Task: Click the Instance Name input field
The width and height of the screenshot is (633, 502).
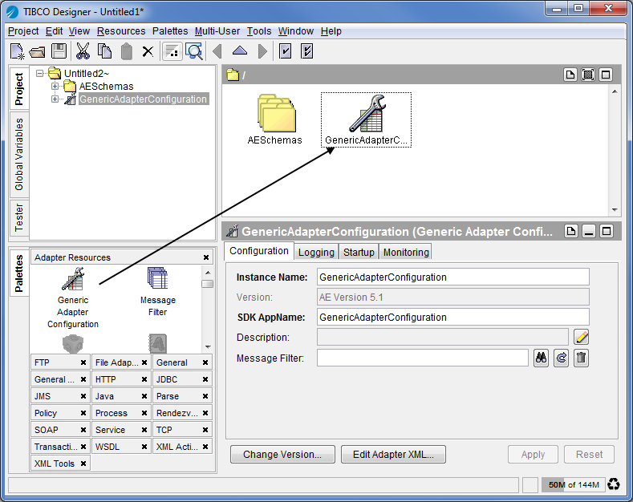Action: (452, 277)
